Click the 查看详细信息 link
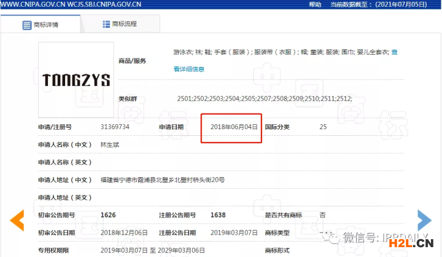The height and width of the screenshot is (257, 442). [x=189, y=69]
